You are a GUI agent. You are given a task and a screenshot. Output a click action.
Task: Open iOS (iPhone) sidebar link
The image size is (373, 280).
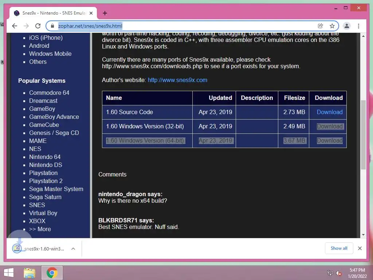(46, 38)
